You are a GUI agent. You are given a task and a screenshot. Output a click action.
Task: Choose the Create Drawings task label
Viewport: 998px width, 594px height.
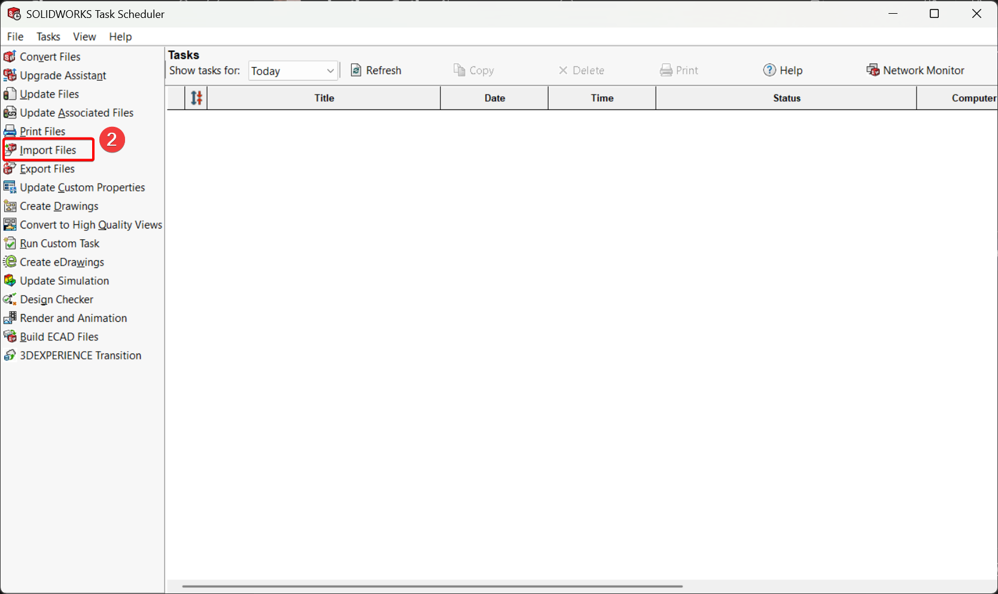tap(59, 206)
